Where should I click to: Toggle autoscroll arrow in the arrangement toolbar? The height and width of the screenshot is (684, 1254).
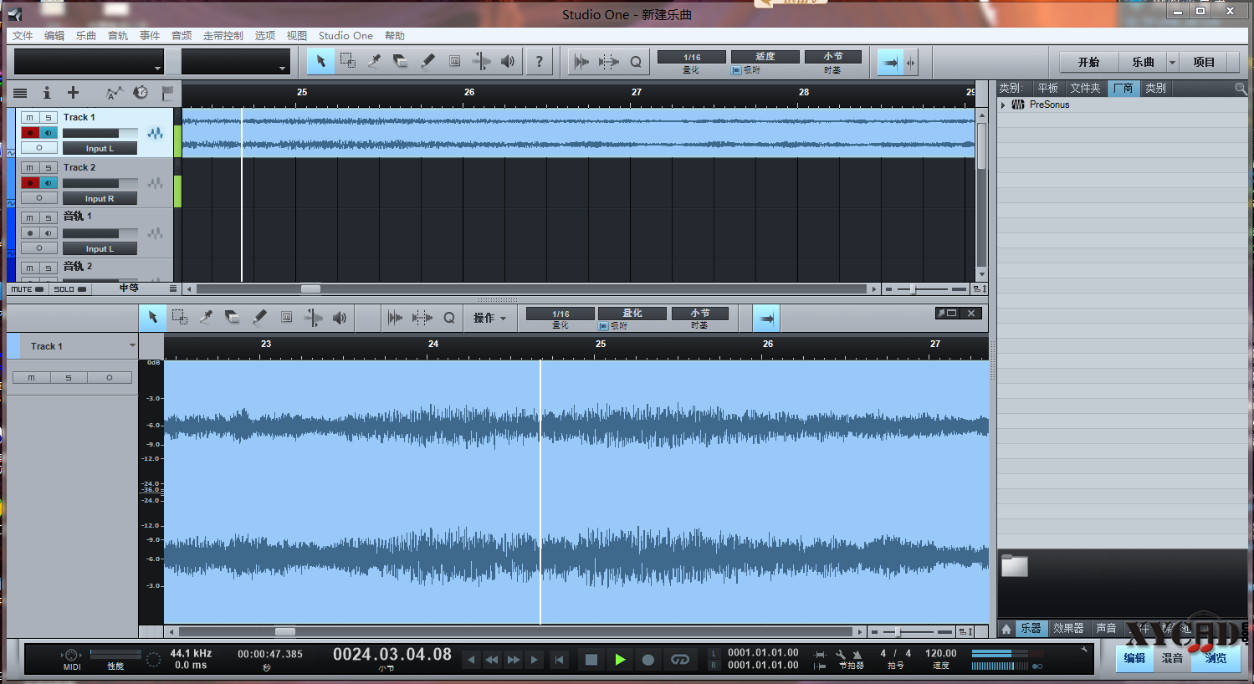[x=890, y=62]
